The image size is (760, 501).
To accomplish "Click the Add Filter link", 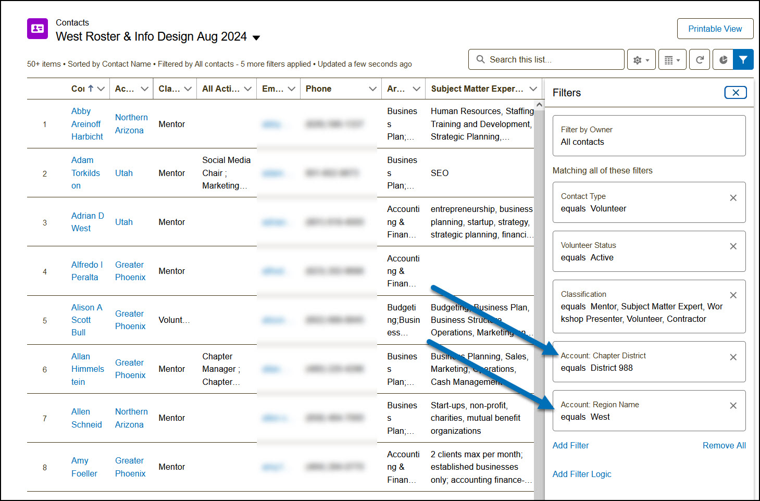I will [570, 445].
